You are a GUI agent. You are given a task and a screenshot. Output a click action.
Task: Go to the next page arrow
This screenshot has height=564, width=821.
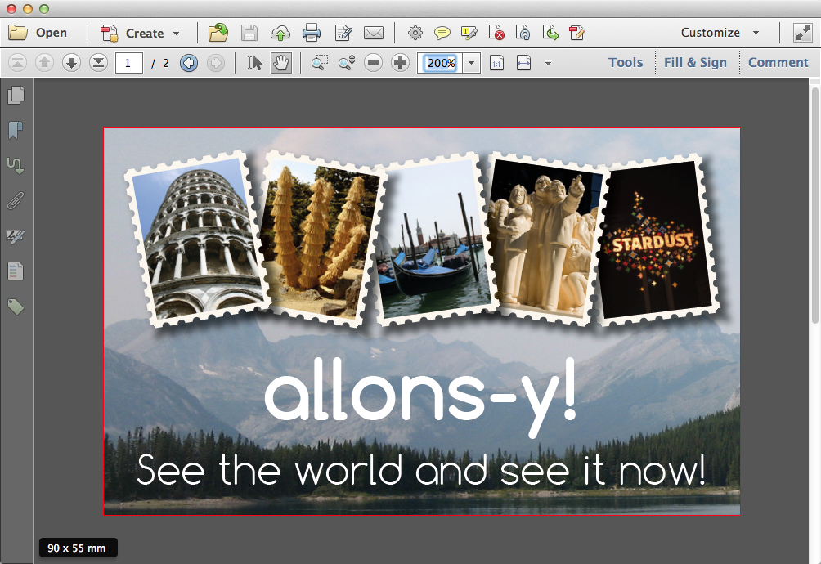tap(71, 63)
